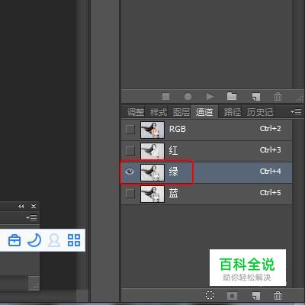
Task: Collapse the small floating panel
Action: (x=21, y=207)
